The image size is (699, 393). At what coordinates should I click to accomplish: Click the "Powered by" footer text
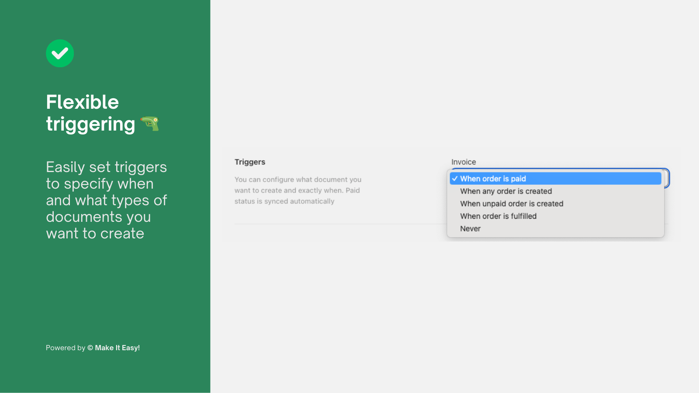[x=66, y=348]
